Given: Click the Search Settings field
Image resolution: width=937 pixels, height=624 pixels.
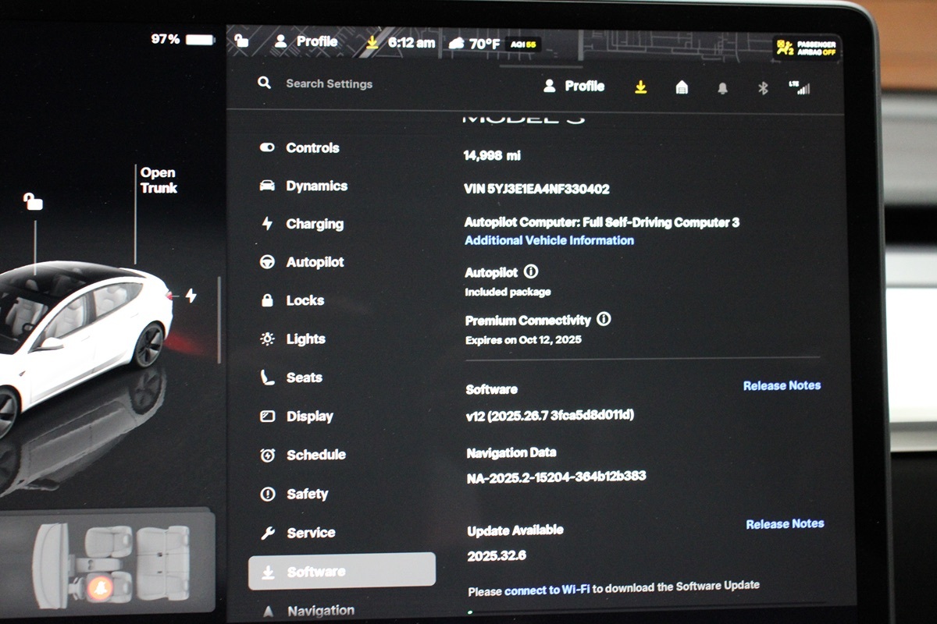Looking at the screenshot, I should pyautogui.click(x=329, y=83).
